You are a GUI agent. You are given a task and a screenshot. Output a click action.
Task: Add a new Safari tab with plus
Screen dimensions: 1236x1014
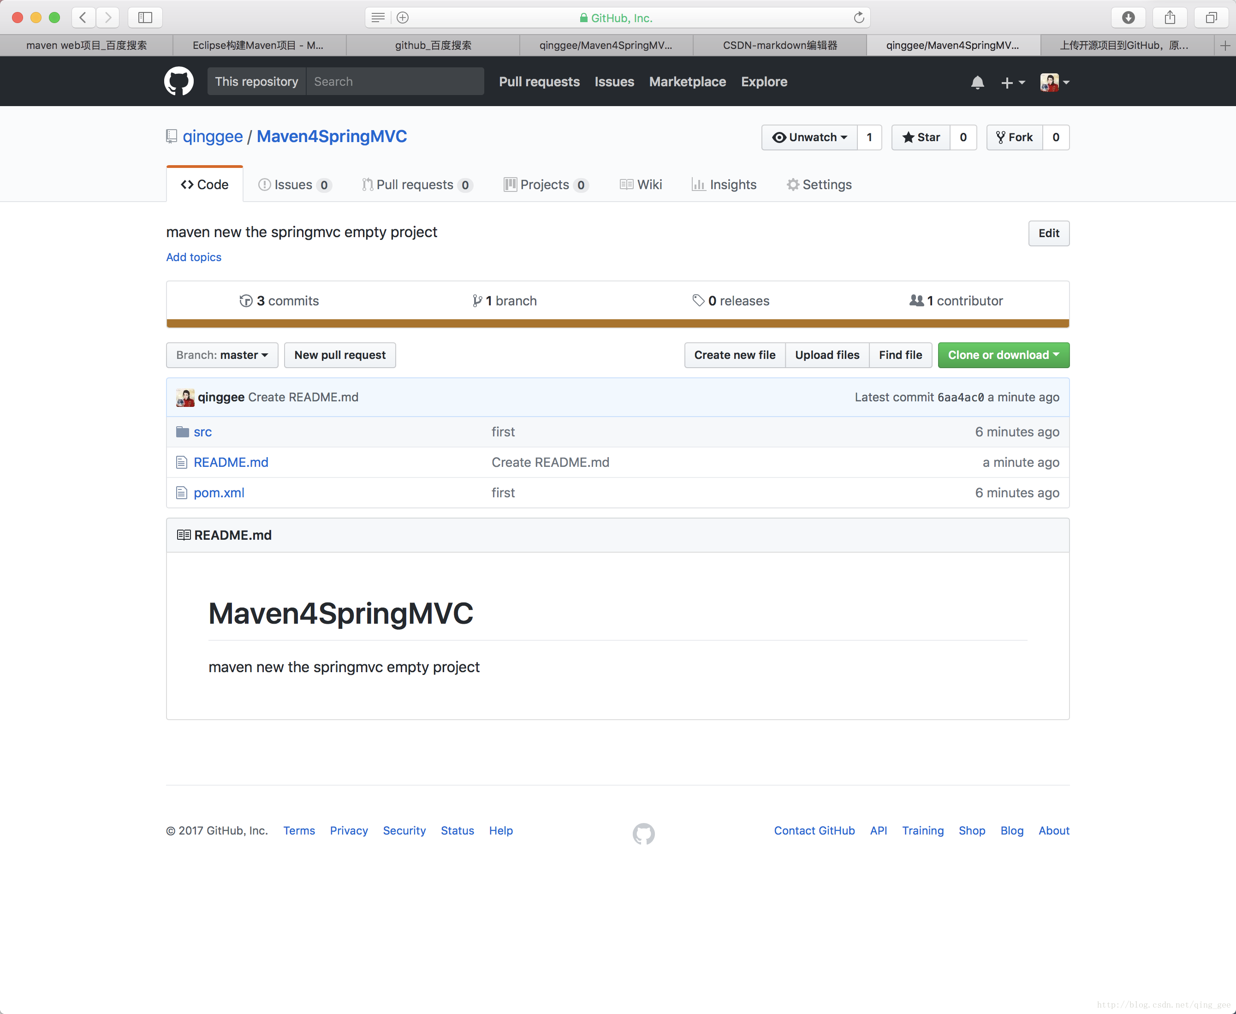1225,46
